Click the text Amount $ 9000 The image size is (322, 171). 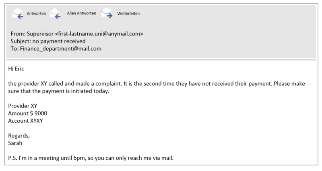click(x=28, y=113)
